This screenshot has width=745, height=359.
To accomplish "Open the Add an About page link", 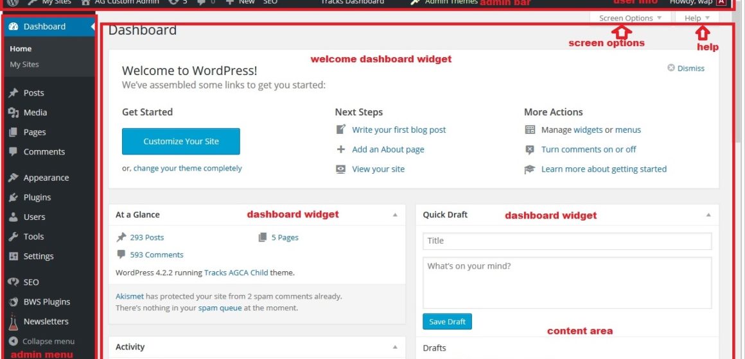I will (388, 149).
